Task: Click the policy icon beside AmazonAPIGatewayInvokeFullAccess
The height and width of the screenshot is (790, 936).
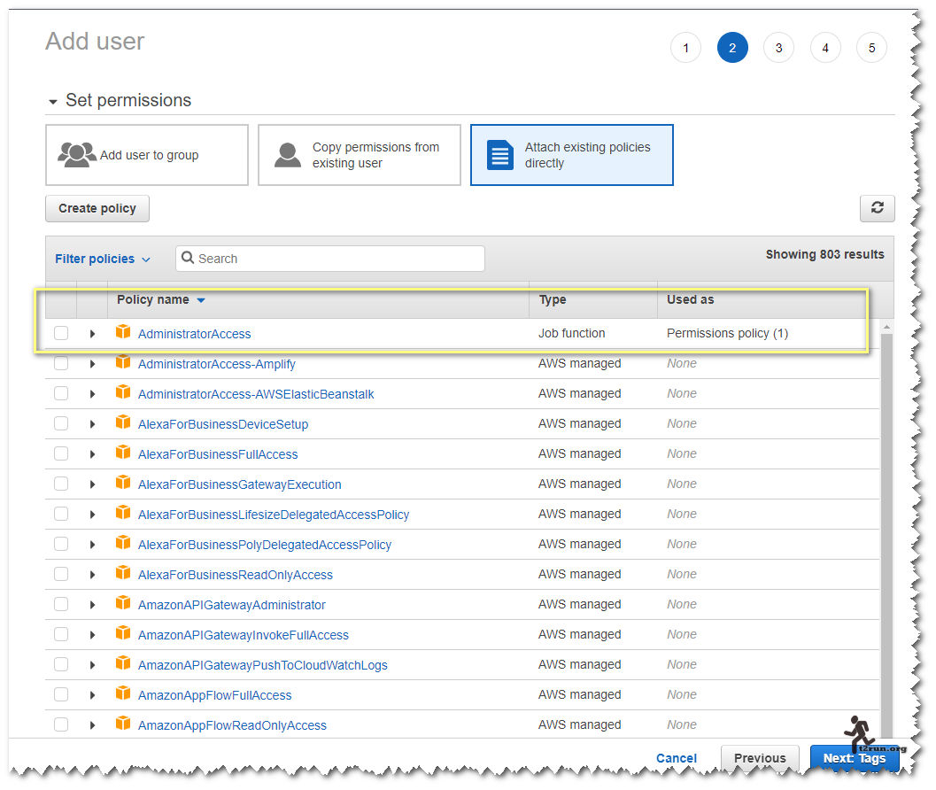Action: point(123,633)
